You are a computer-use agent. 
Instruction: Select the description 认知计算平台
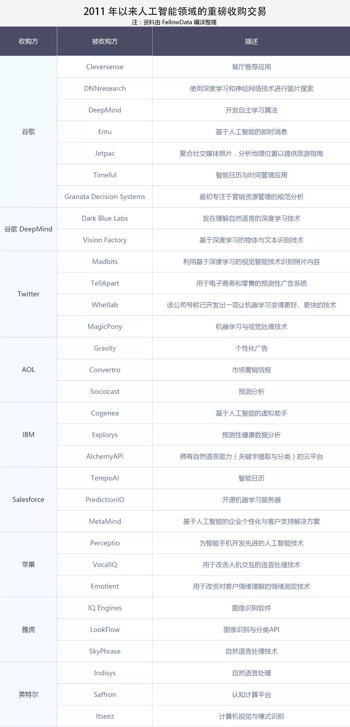[251, 695]
